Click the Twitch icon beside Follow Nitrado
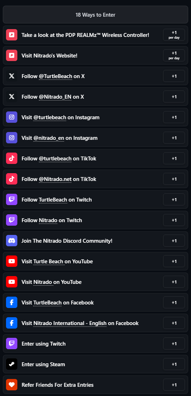This screenshot has height=396, width=191. (12, 220)
